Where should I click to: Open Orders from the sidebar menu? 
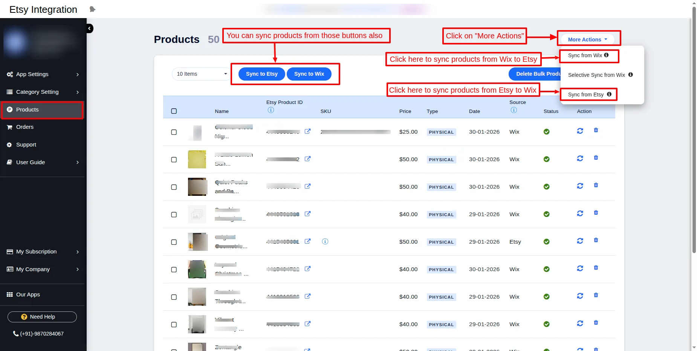25,127
